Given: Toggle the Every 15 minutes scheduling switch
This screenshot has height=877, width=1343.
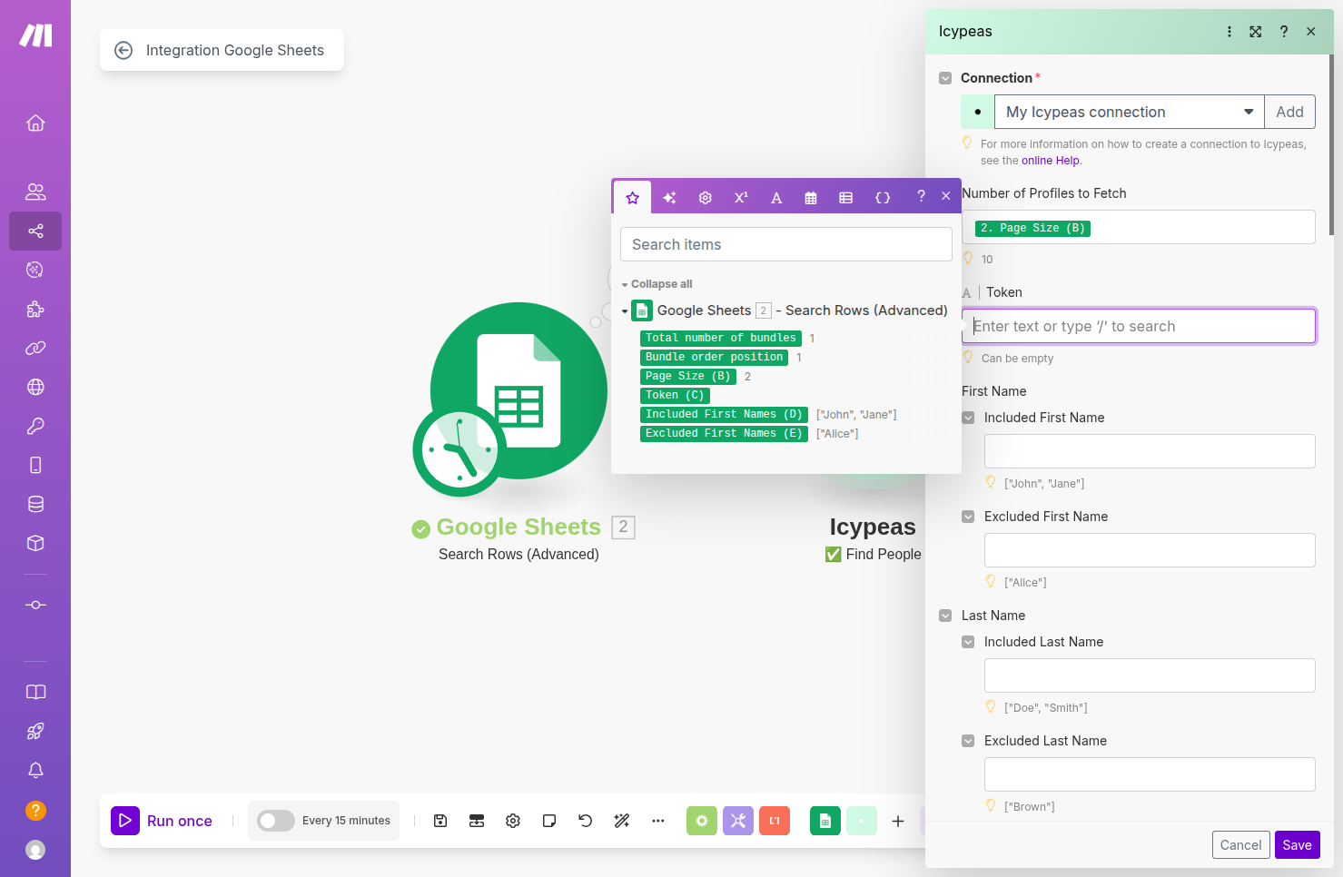Looking at the screenshot, I should pos(276,821).
